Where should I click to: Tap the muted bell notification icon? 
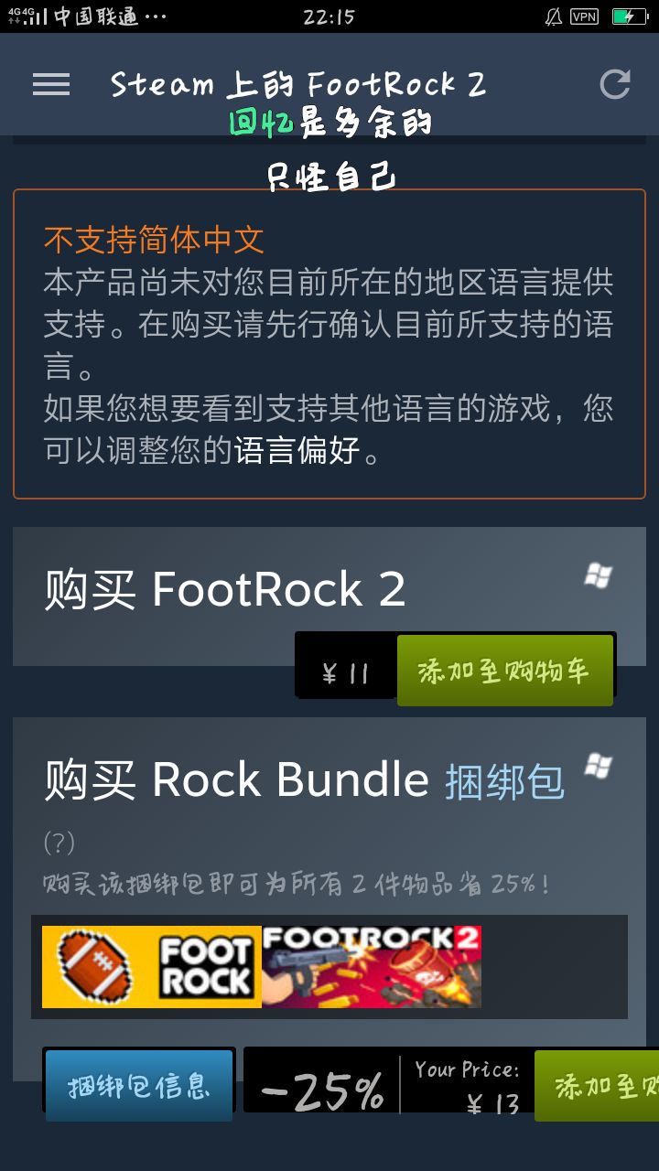coord(553,16)
